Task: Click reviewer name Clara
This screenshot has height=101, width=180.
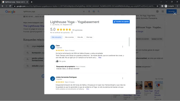Action: click(58, 46)
